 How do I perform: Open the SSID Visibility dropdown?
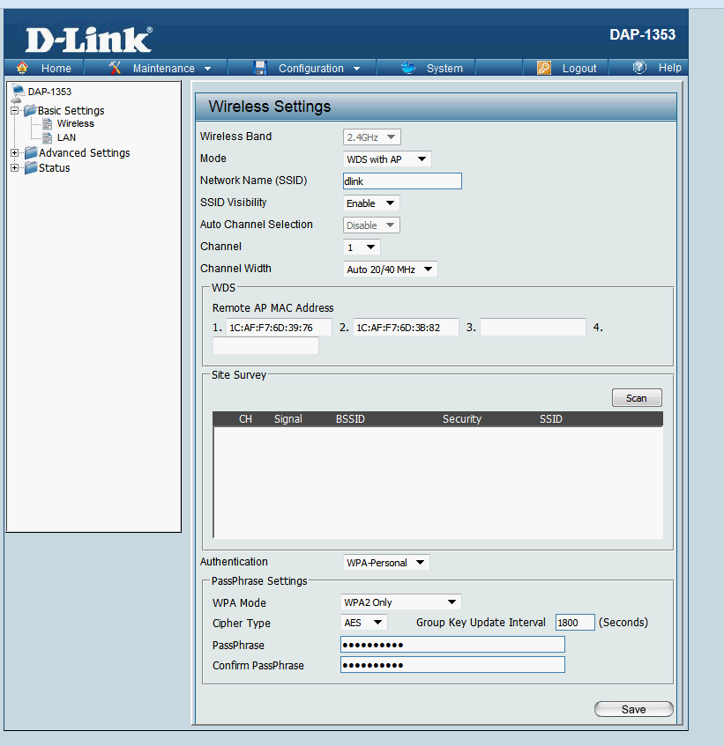371,203
